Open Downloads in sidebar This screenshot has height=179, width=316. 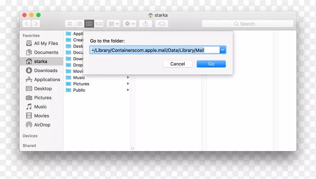pos(42,70)
